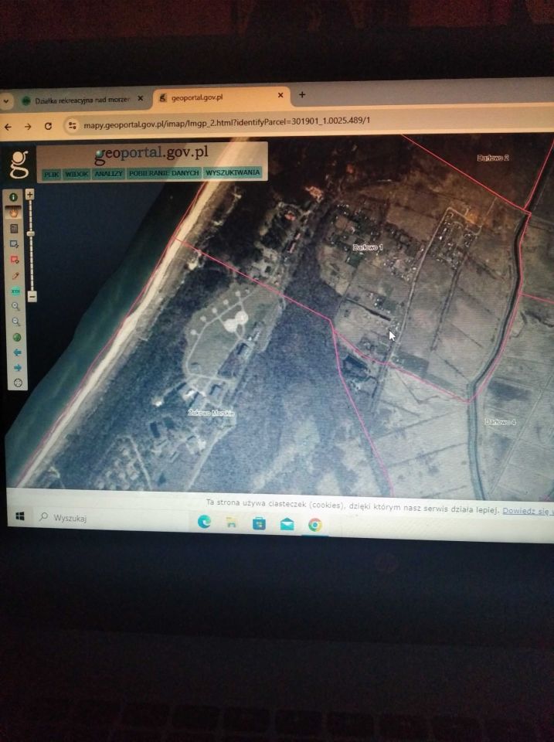
Task: Open the POBIERANIE DANYCH menu
Action: [164, 173]
